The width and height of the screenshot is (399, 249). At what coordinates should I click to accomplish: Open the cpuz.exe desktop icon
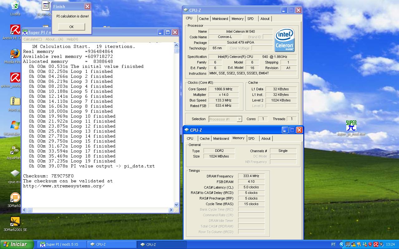pos(15,176)
